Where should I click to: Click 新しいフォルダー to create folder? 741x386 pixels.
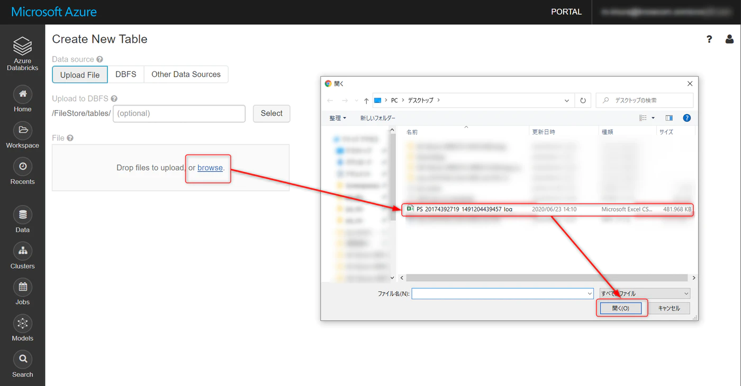coord(378,118)
